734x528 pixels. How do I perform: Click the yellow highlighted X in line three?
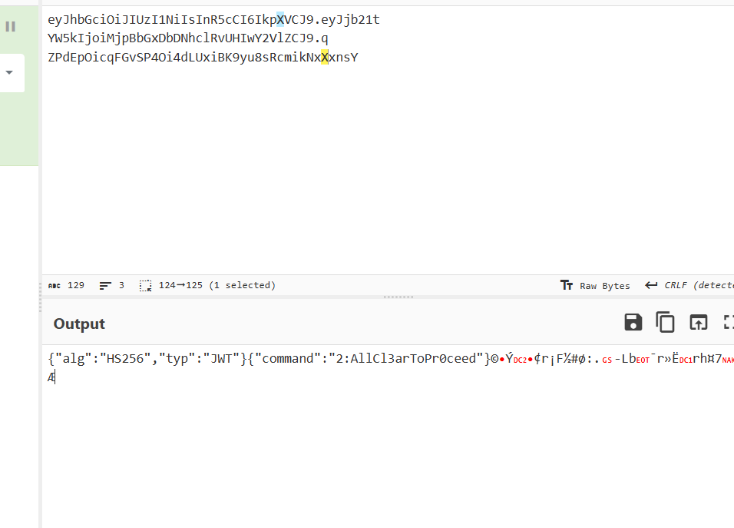(325, 58)
